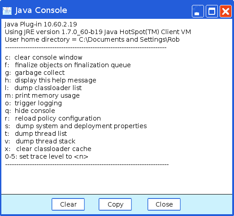Click the Java Console title bar text
Image resolution: width=234 pixels, height=216 pixels.
[x=41, y=10]
